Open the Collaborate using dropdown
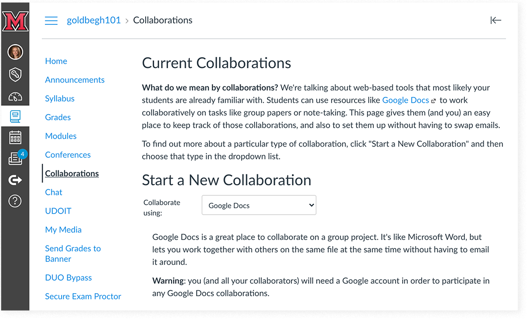Screen dimensions: 531x323 click(259, 205)
